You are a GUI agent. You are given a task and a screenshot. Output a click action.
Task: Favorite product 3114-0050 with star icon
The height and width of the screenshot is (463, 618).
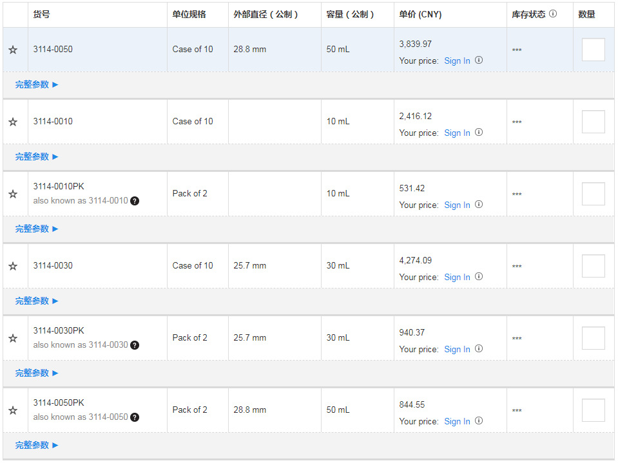coord(13,50)
